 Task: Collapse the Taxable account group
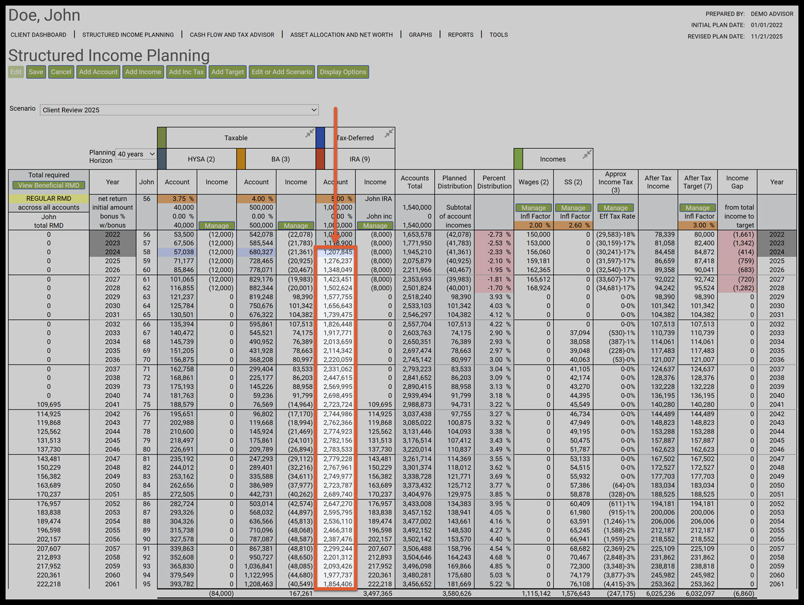310,133
